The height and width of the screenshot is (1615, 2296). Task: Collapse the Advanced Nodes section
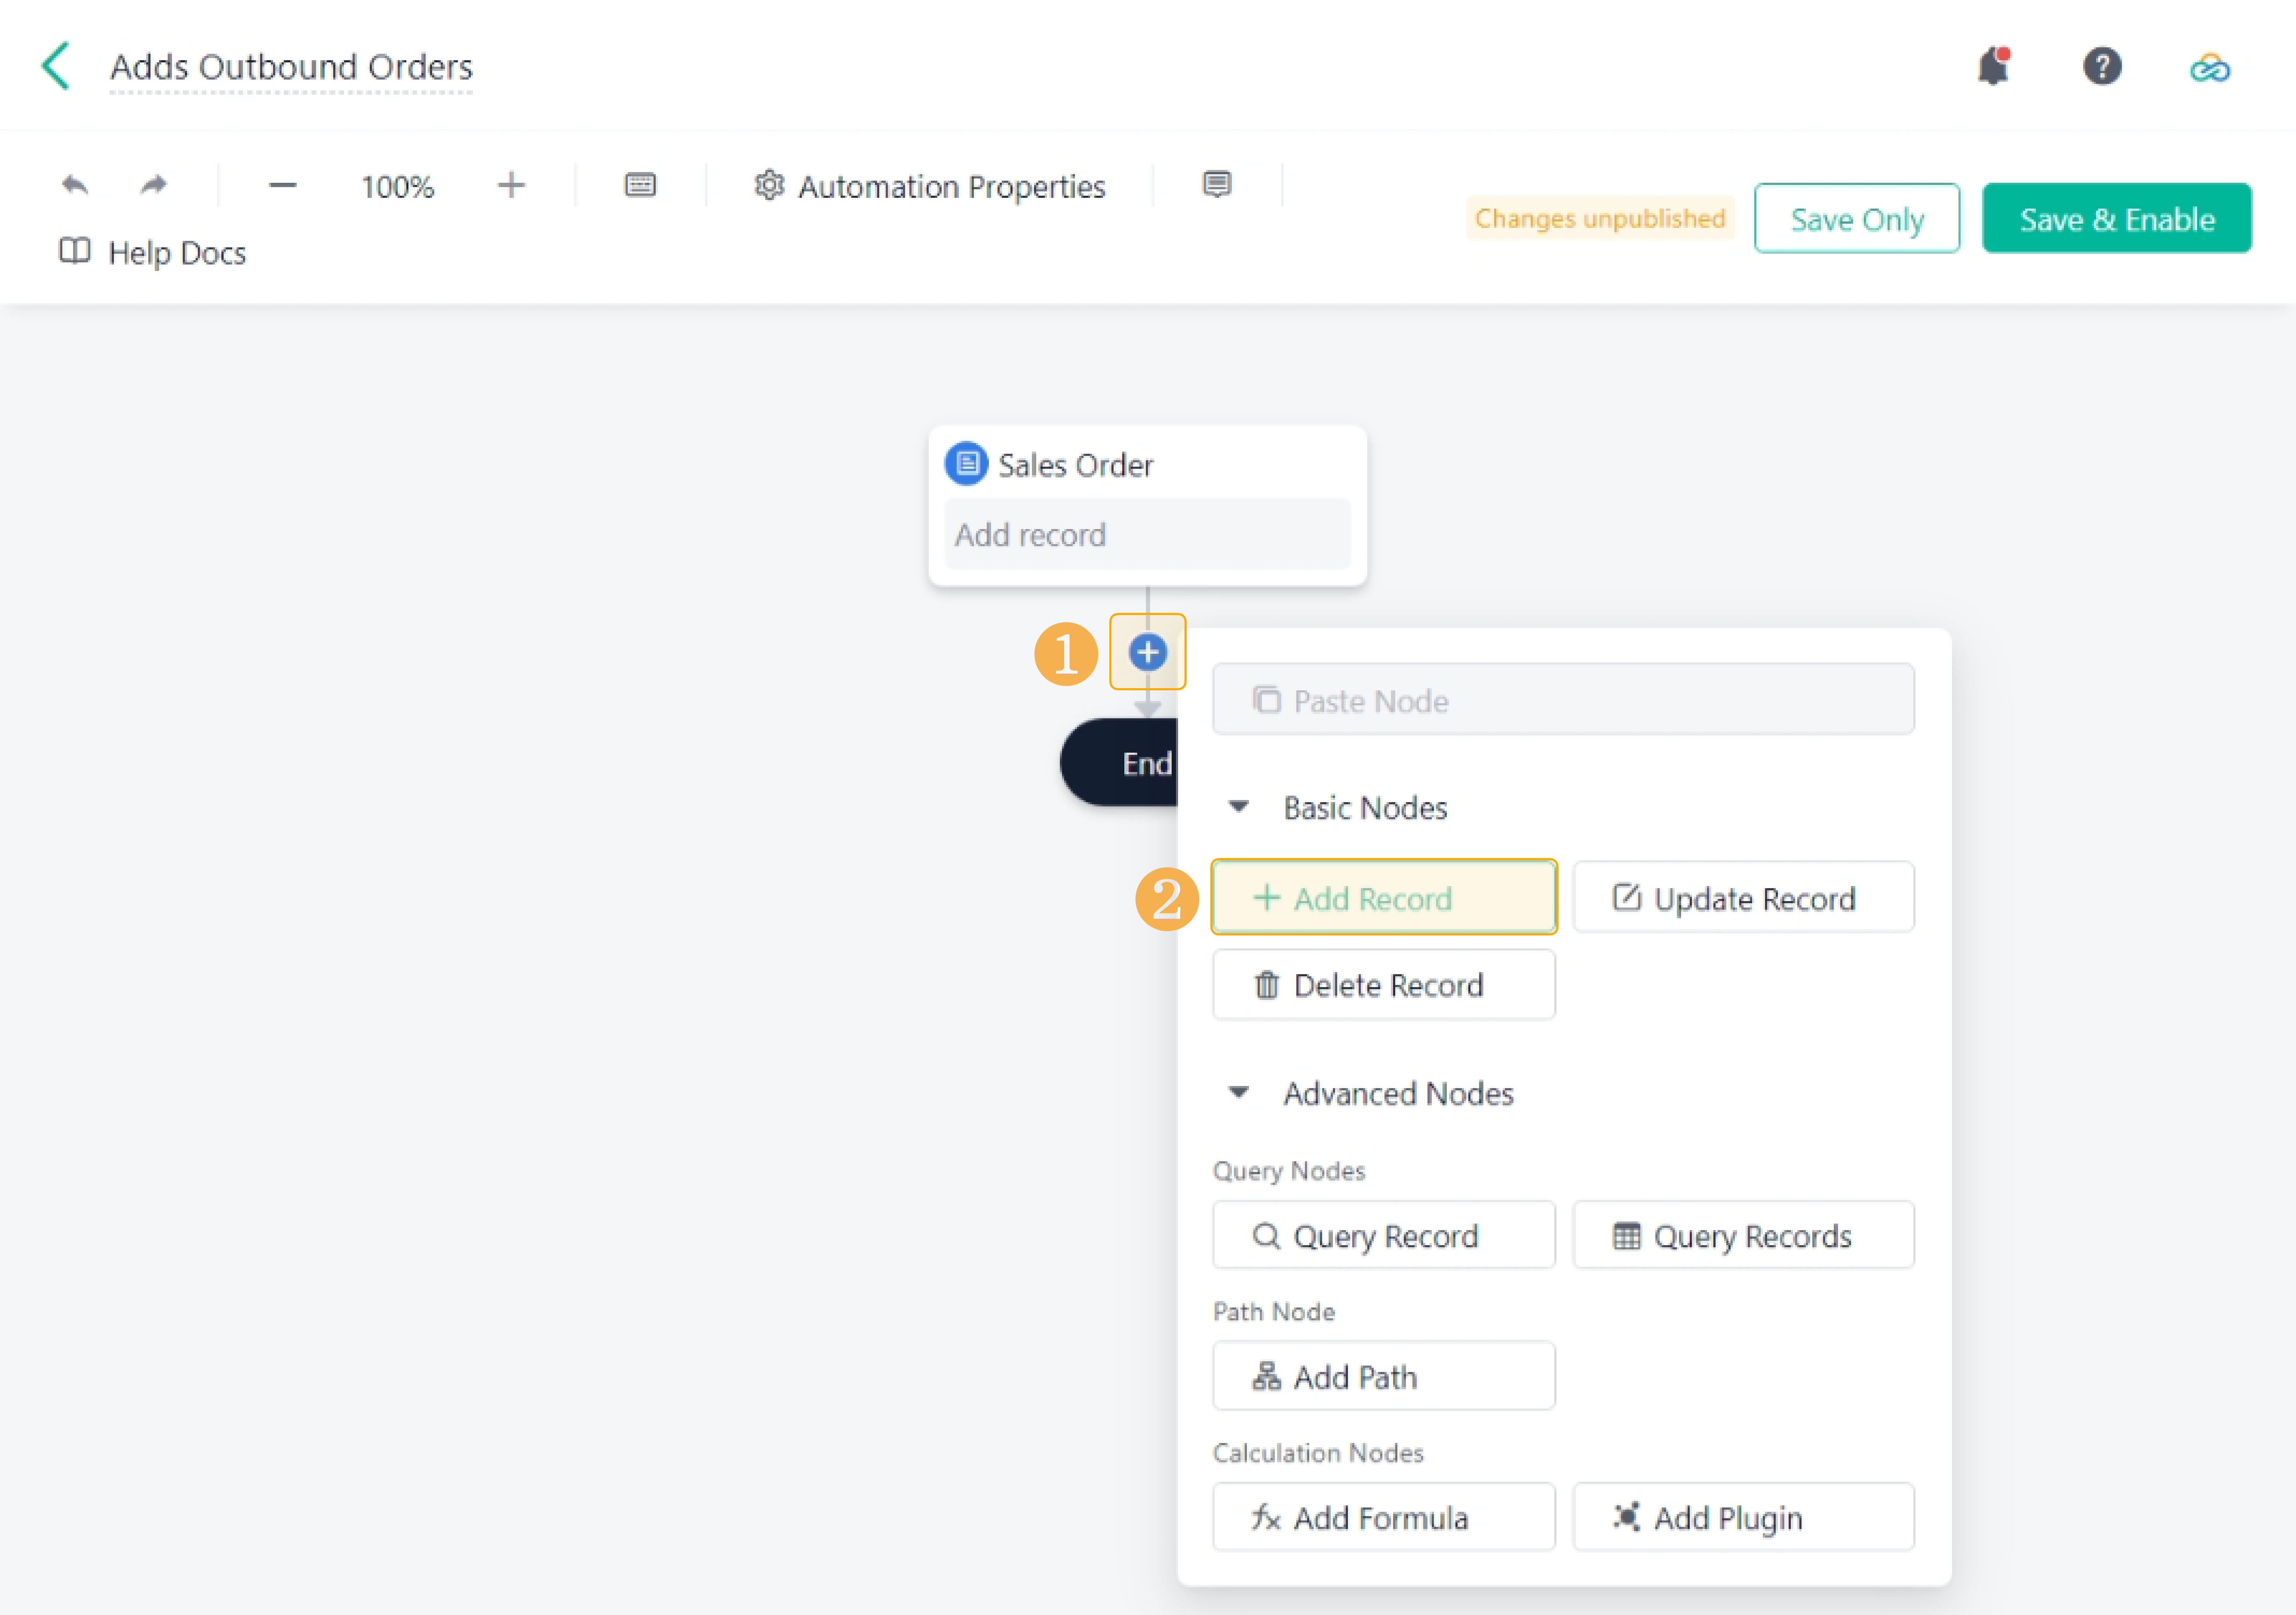click(x=1238, y=1093)
